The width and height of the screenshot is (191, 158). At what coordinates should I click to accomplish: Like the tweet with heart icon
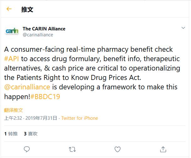pyautogui.click(x=118, y=149)
